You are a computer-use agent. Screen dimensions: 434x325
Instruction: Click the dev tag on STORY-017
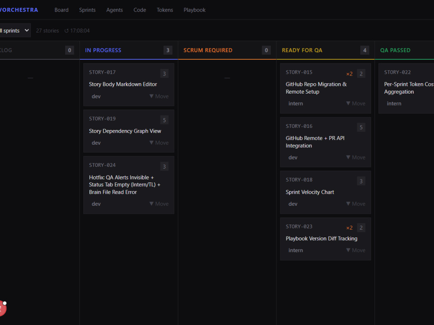point(96,97)
